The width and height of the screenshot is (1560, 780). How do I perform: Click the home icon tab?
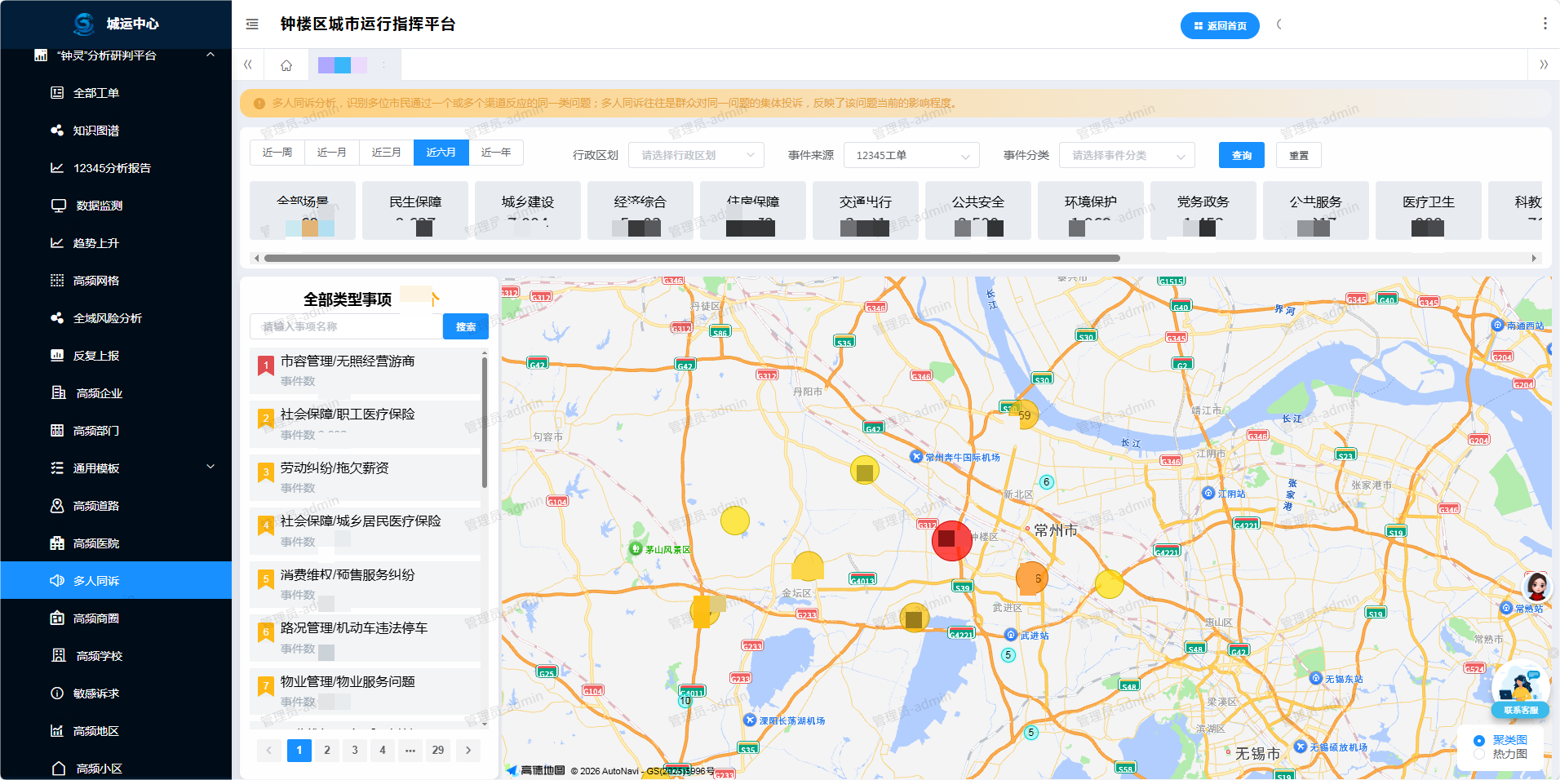[x=286, y=65]
